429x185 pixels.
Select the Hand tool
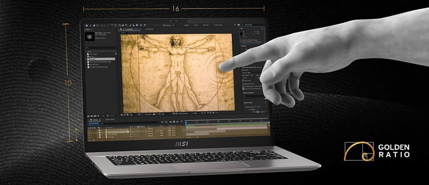point(94,26)
